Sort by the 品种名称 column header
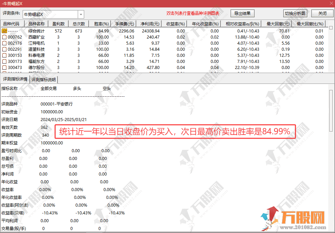Image resolution: width=335 pixels, height=233 pixels. pos(37,24)
